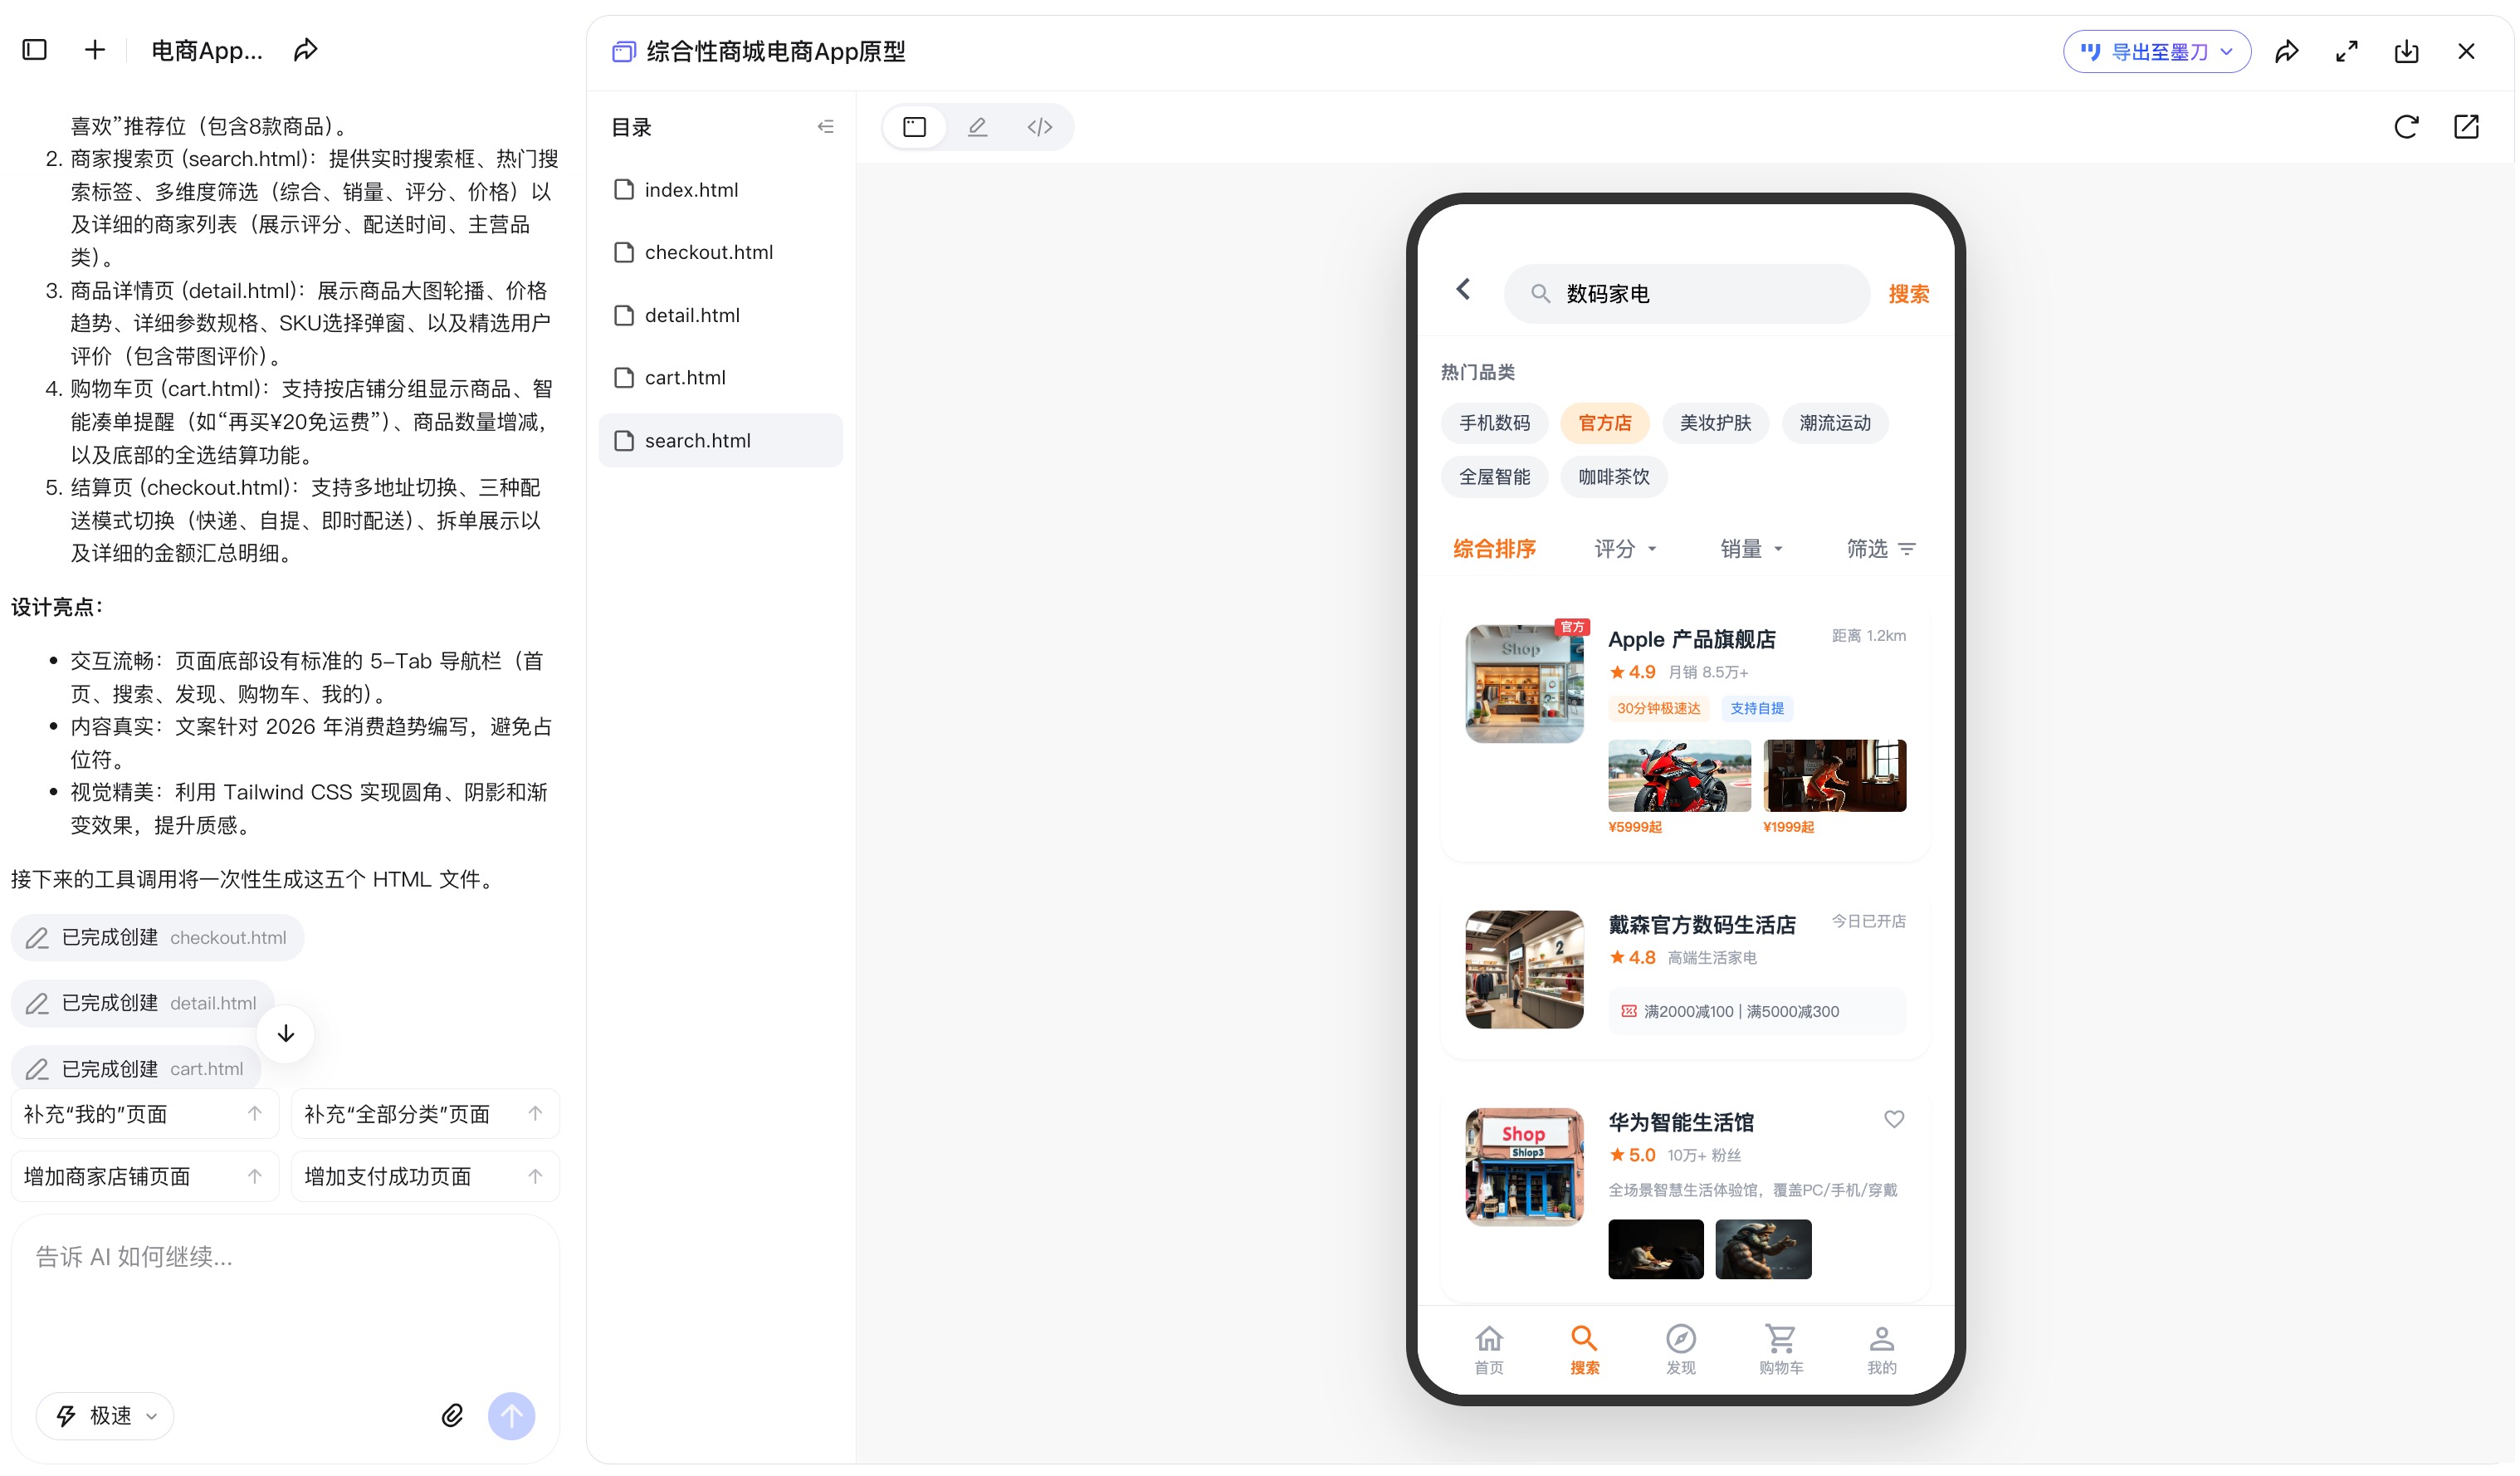The height and width of the screenshot is (1476, 2520).
Task: Tap the 支持自提 tag
Action: (x=1758, y=709)
